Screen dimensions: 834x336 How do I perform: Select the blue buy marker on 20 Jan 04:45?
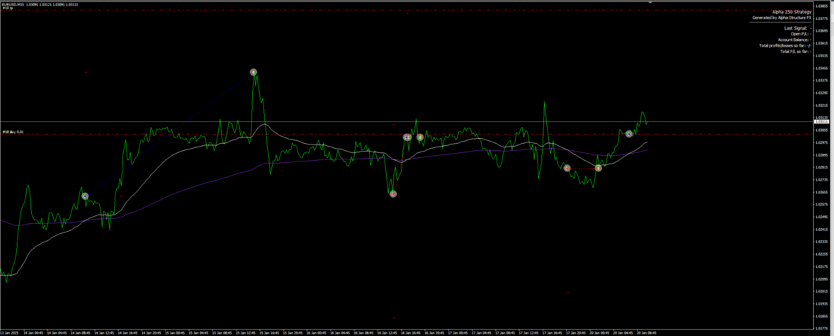629,134
